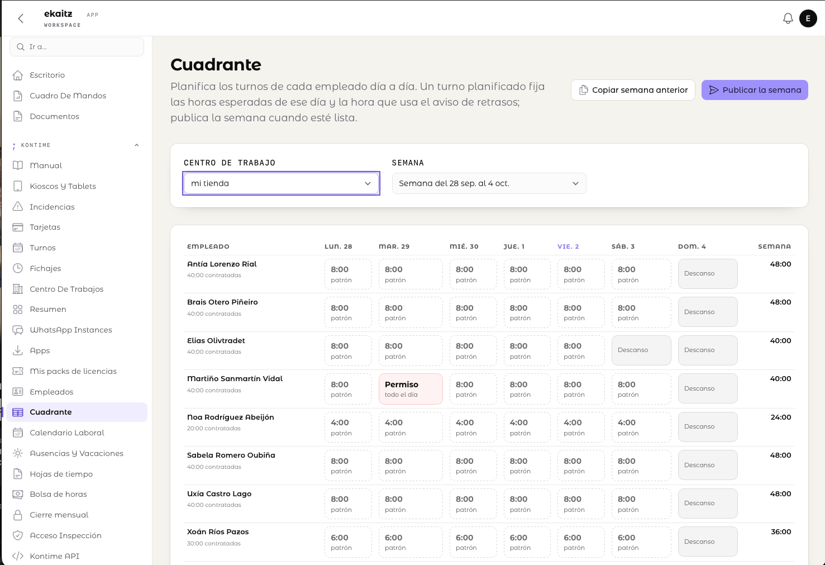This screenshot has width=825, height=565.
Task: Click Martiño's Permiso cell on Tuesday
Action: 411,389
